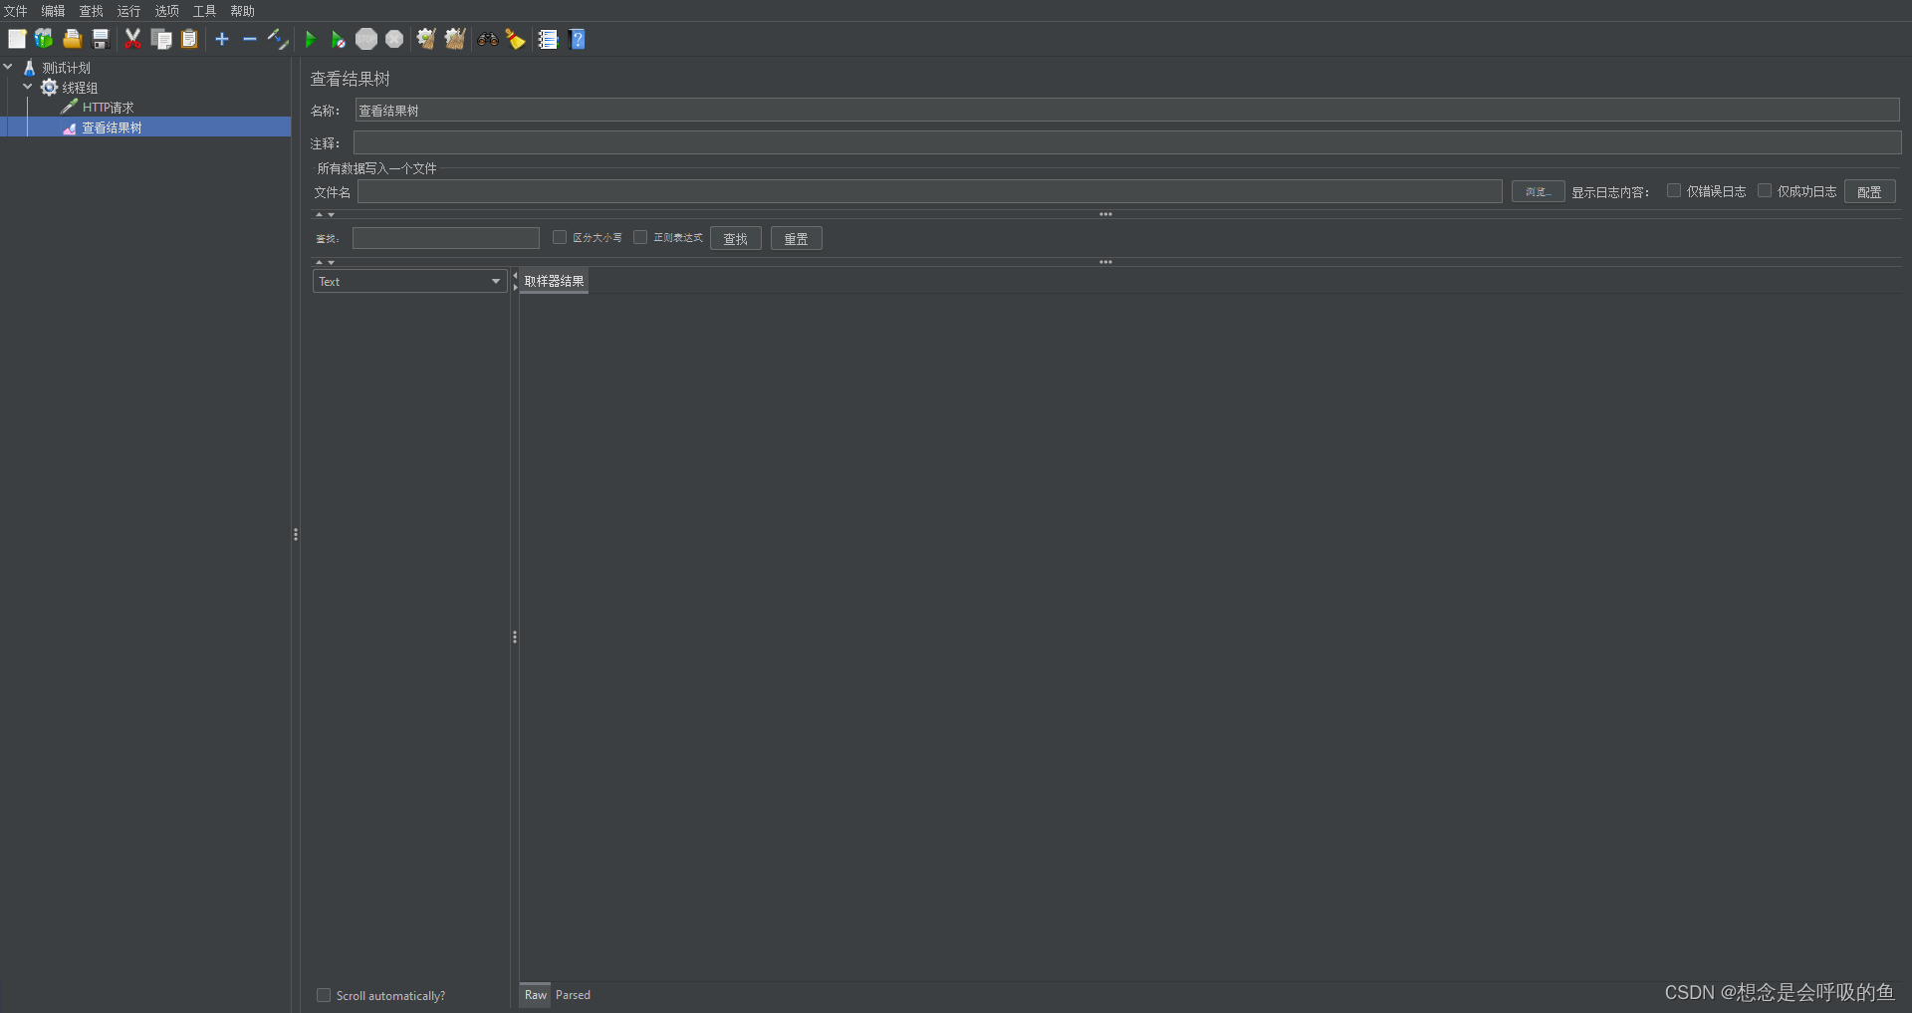This screenshot has height=1013, width=1912.
Task: Click the Open file folder icon
Action: click(72, 39)
